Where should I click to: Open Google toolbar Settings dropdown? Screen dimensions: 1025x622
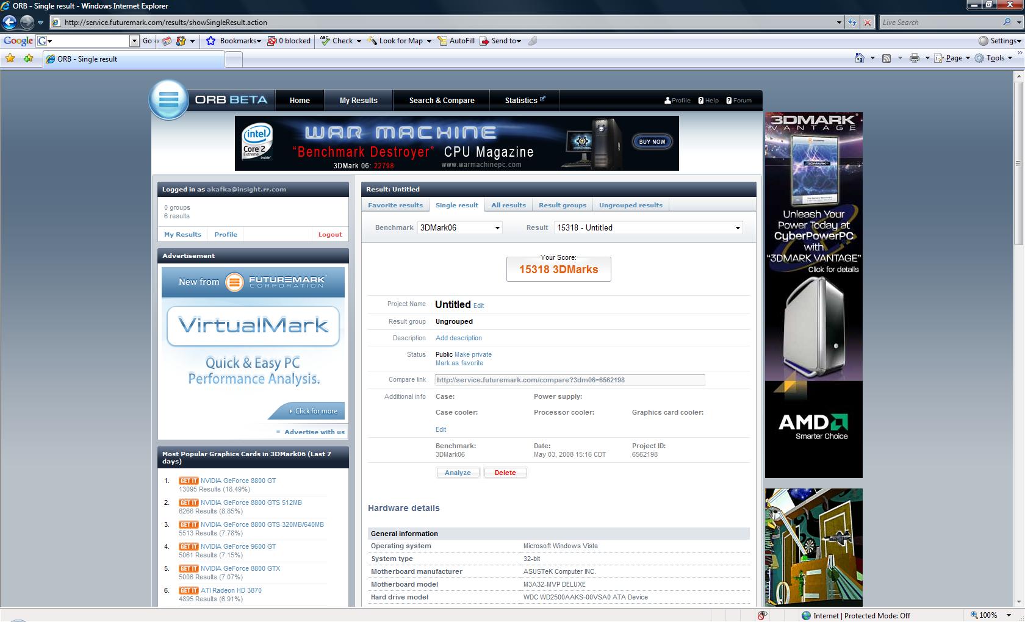(x=1000, y=41)
